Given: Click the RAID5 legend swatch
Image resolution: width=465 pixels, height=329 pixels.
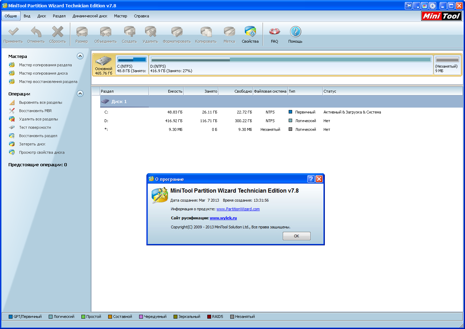Looking at the screenshot, I should coord(209,317).
